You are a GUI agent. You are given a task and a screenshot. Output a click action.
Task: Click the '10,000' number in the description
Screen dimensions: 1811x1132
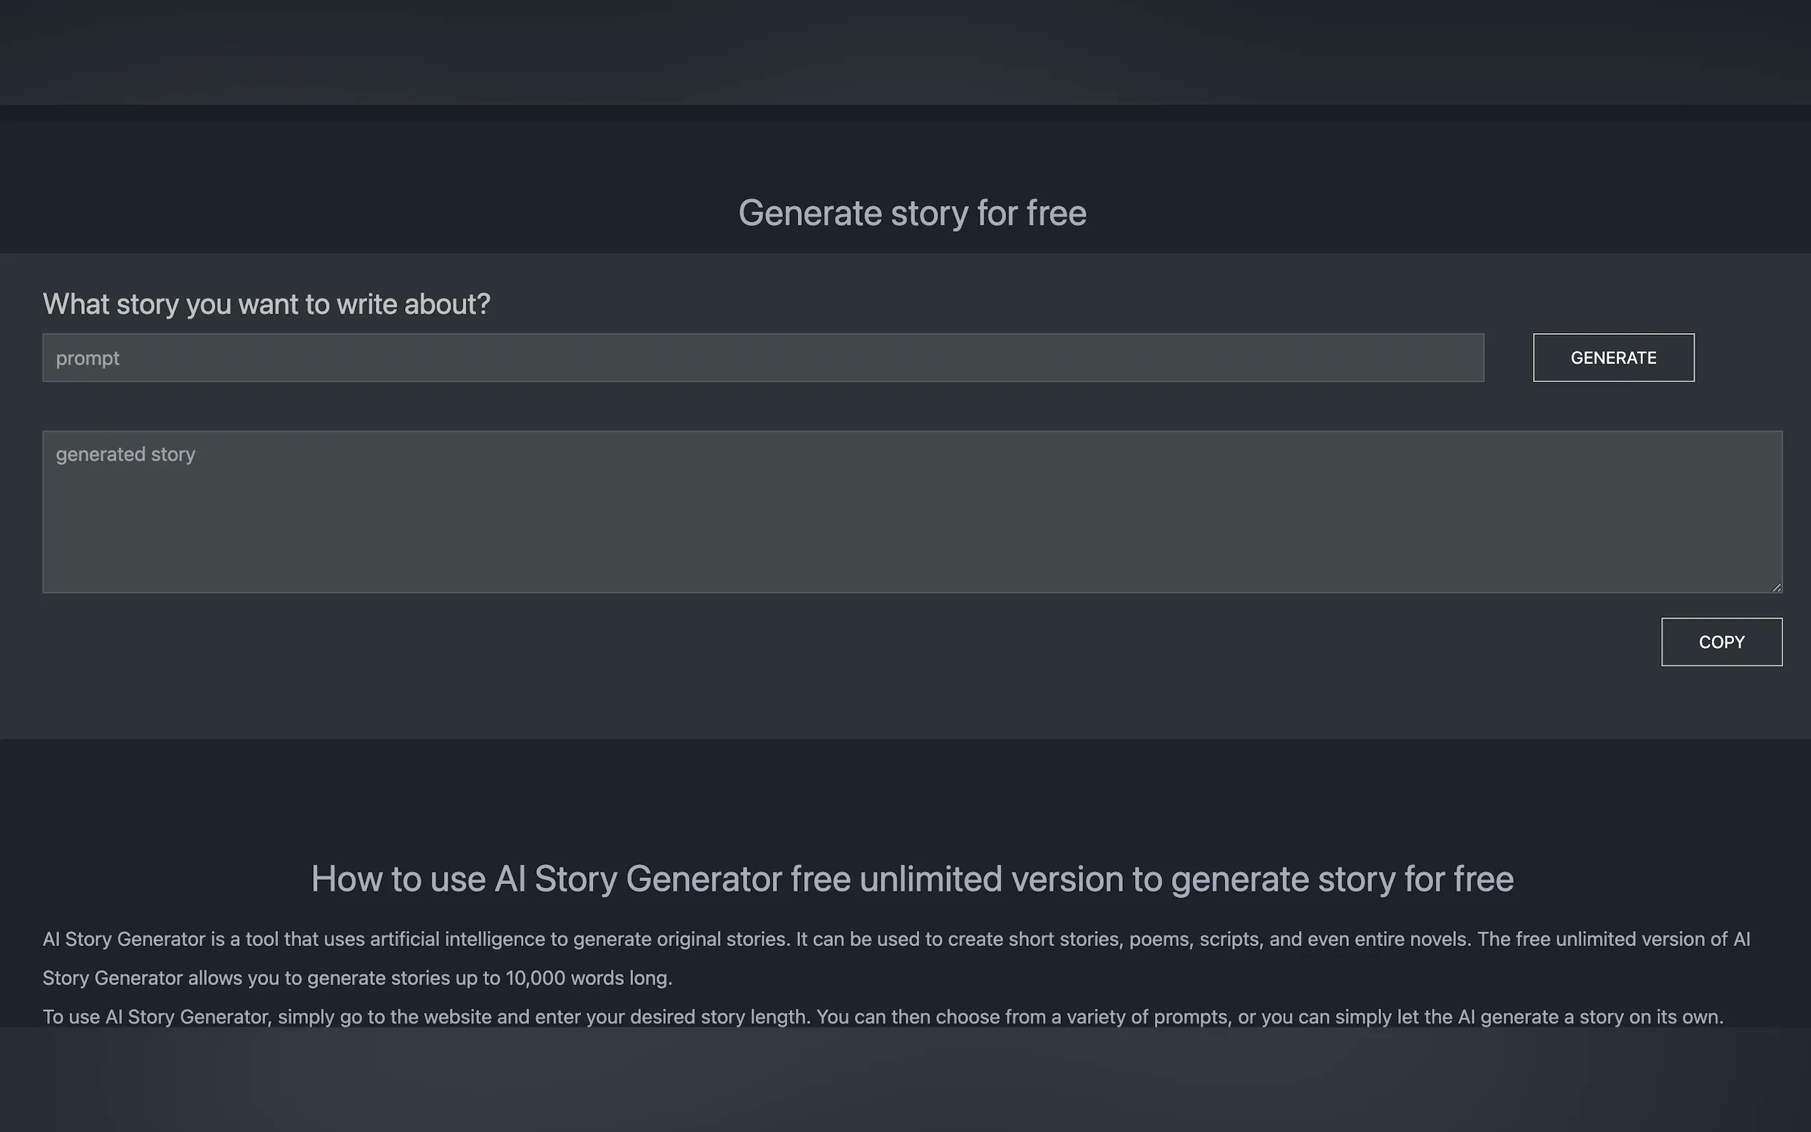[x=535, y=978]
